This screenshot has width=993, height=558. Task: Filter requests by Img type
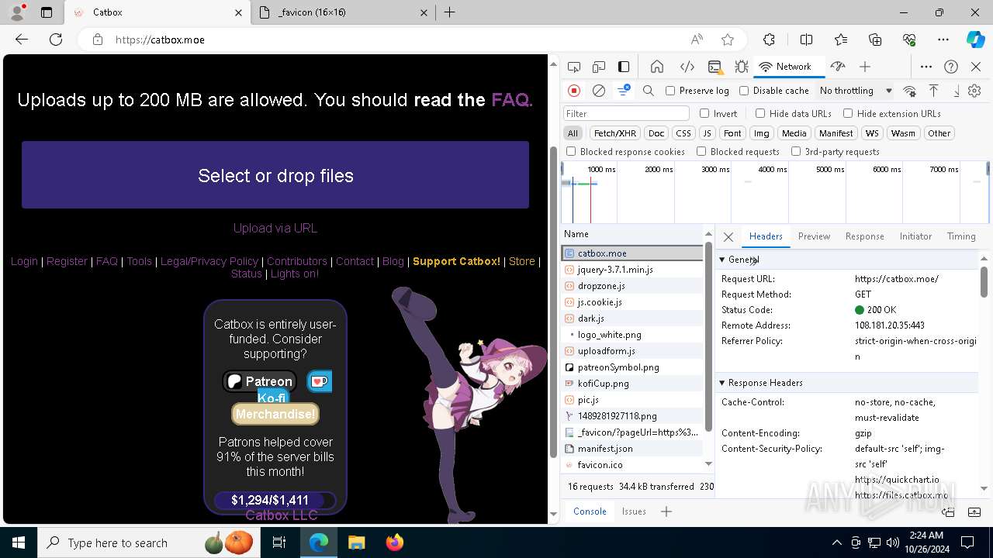click(x=762, y=133)
